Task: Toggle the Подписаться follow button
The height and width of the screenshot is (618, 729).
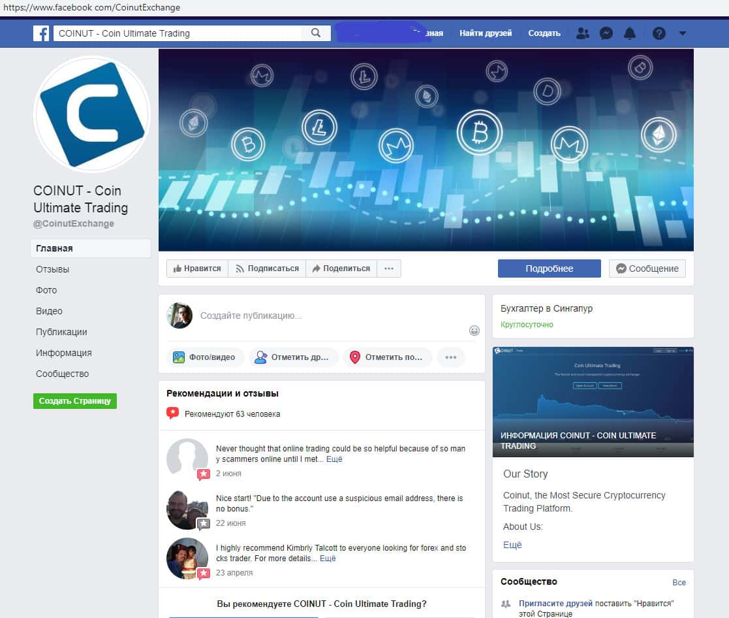Action: tap(267, 268)
